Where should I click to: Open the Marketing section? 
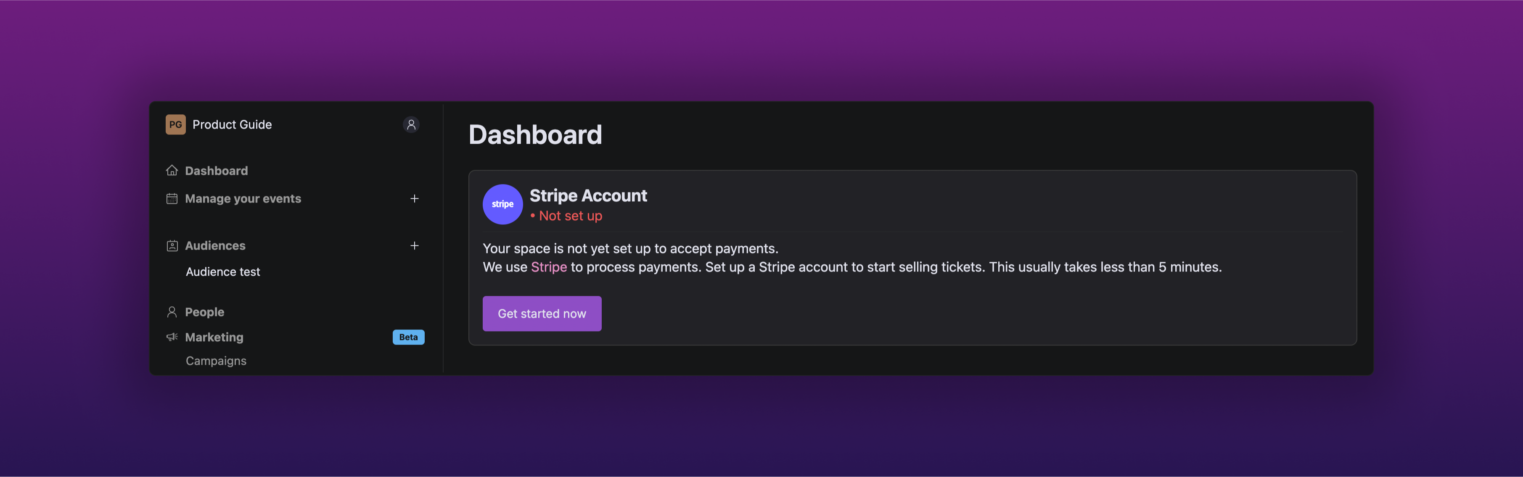[x=214, y=337]
